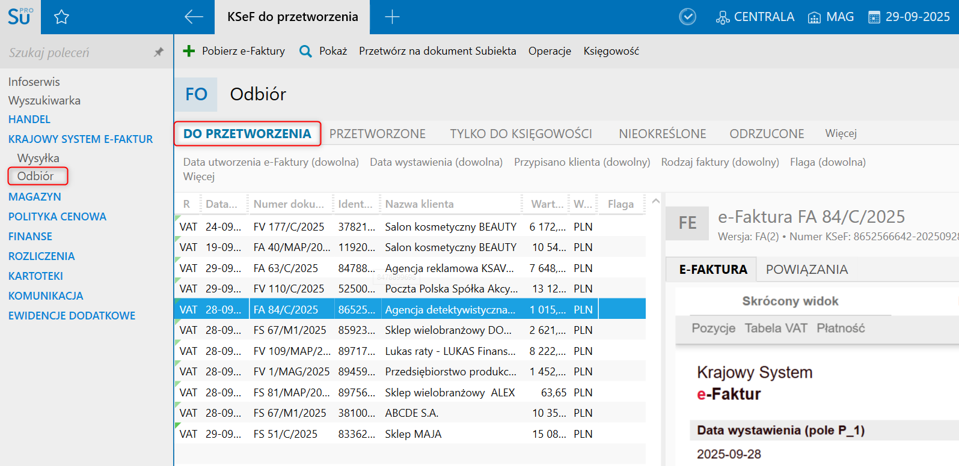Open the Data wystawienia filter
Viewport: 959px width, 466px height.
tap(437, 162)
